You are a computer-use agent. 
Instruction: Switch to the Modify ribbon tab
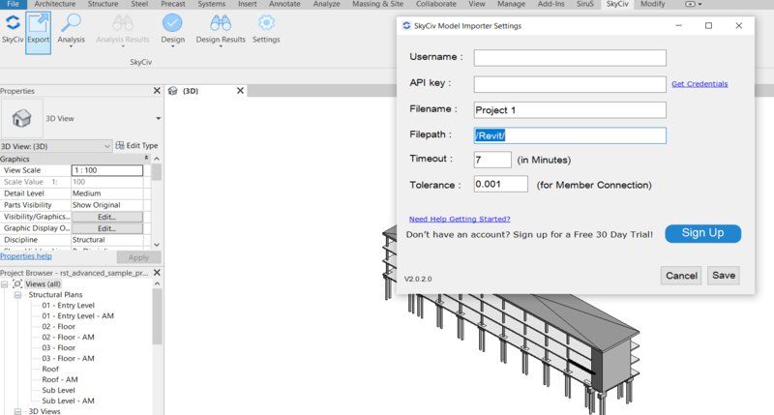652,4
